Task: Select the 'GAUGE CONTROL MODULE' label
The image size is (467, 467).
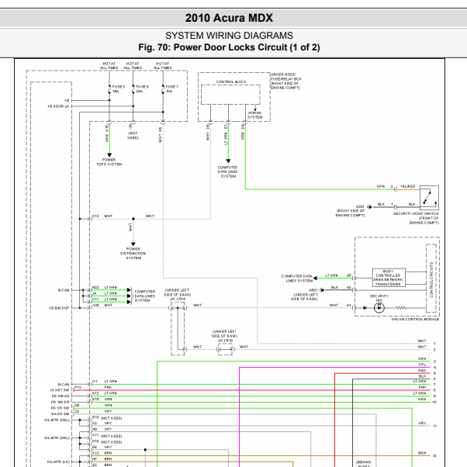Action: click(x=415, y=319)
